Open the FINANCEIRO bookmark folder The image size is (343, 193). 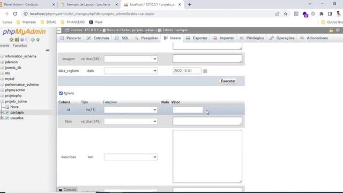pyautogui.click(x=73, y=22)
